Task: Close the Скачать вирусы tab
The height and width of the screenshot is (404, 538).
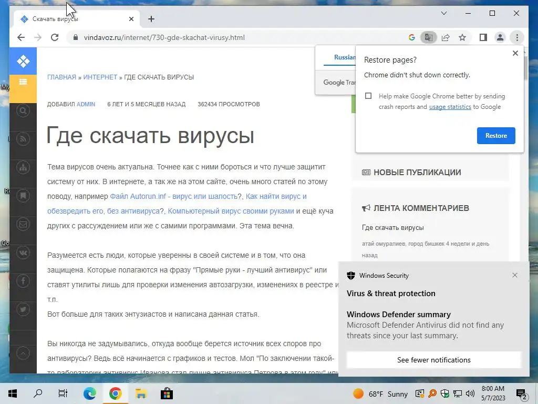Action: coord(131,19)
